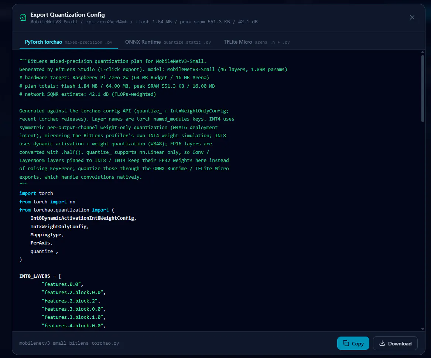431x358 pixels.
Task: Click the "features.0.0" list entry
Action: (62, 284)
